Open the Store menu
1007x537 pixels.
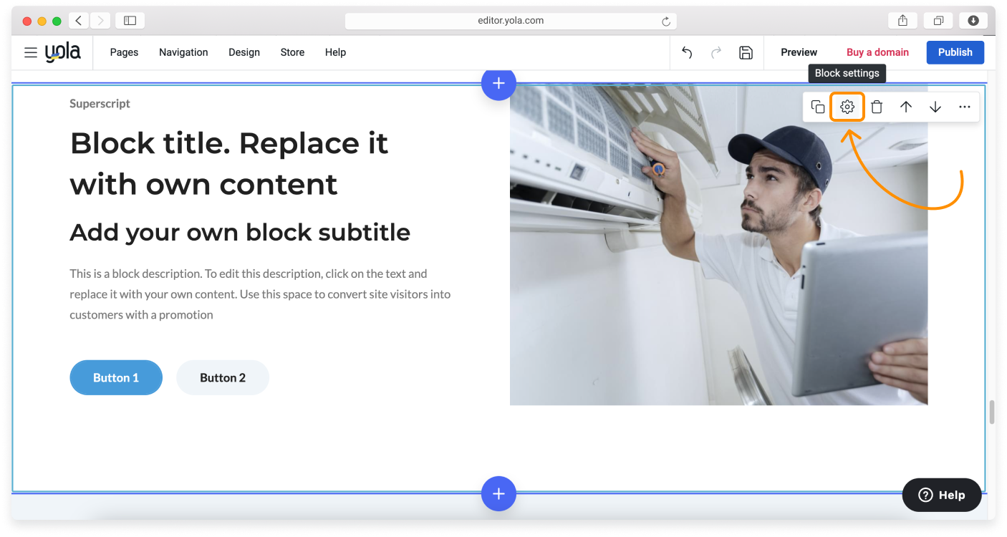coord(292,52)
